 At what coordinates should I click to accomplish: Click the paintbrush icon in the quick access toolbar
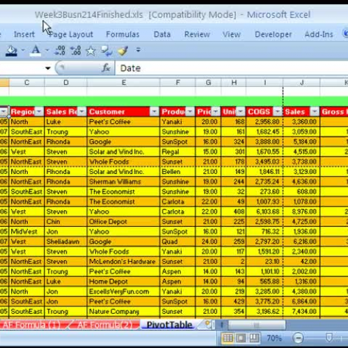pyautogui.click(x=123, y=51)
